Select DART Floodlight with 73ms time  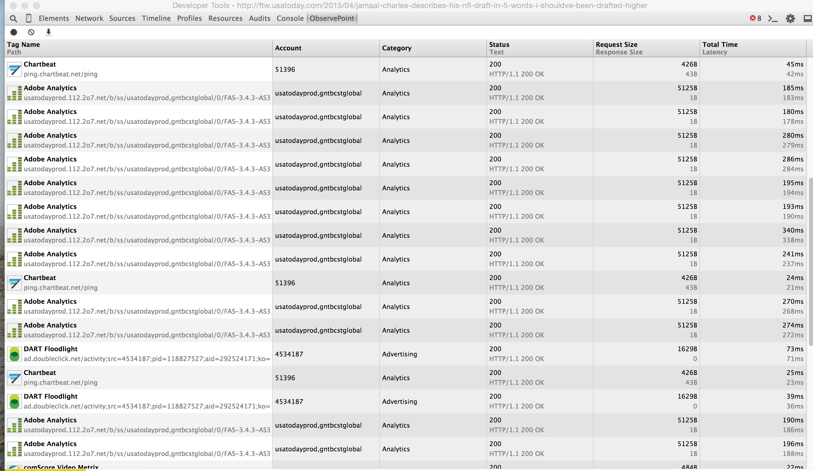(51, 349)
